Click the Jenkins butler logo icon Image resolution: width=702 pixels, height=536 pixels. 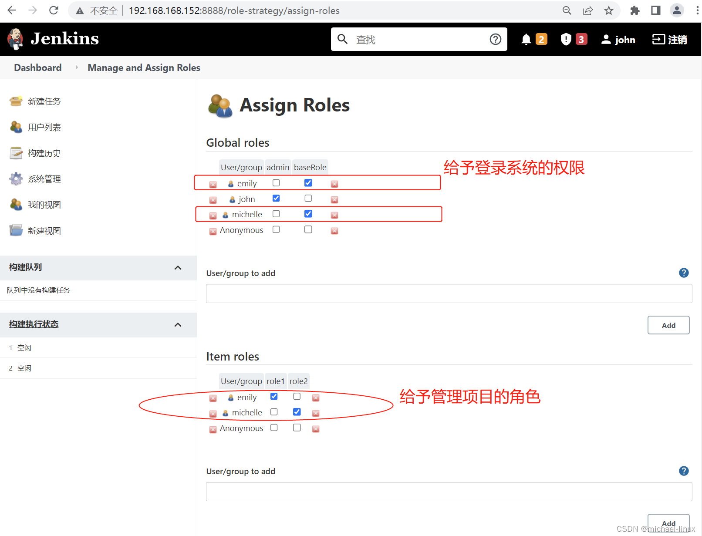click(x=16, y=39)
